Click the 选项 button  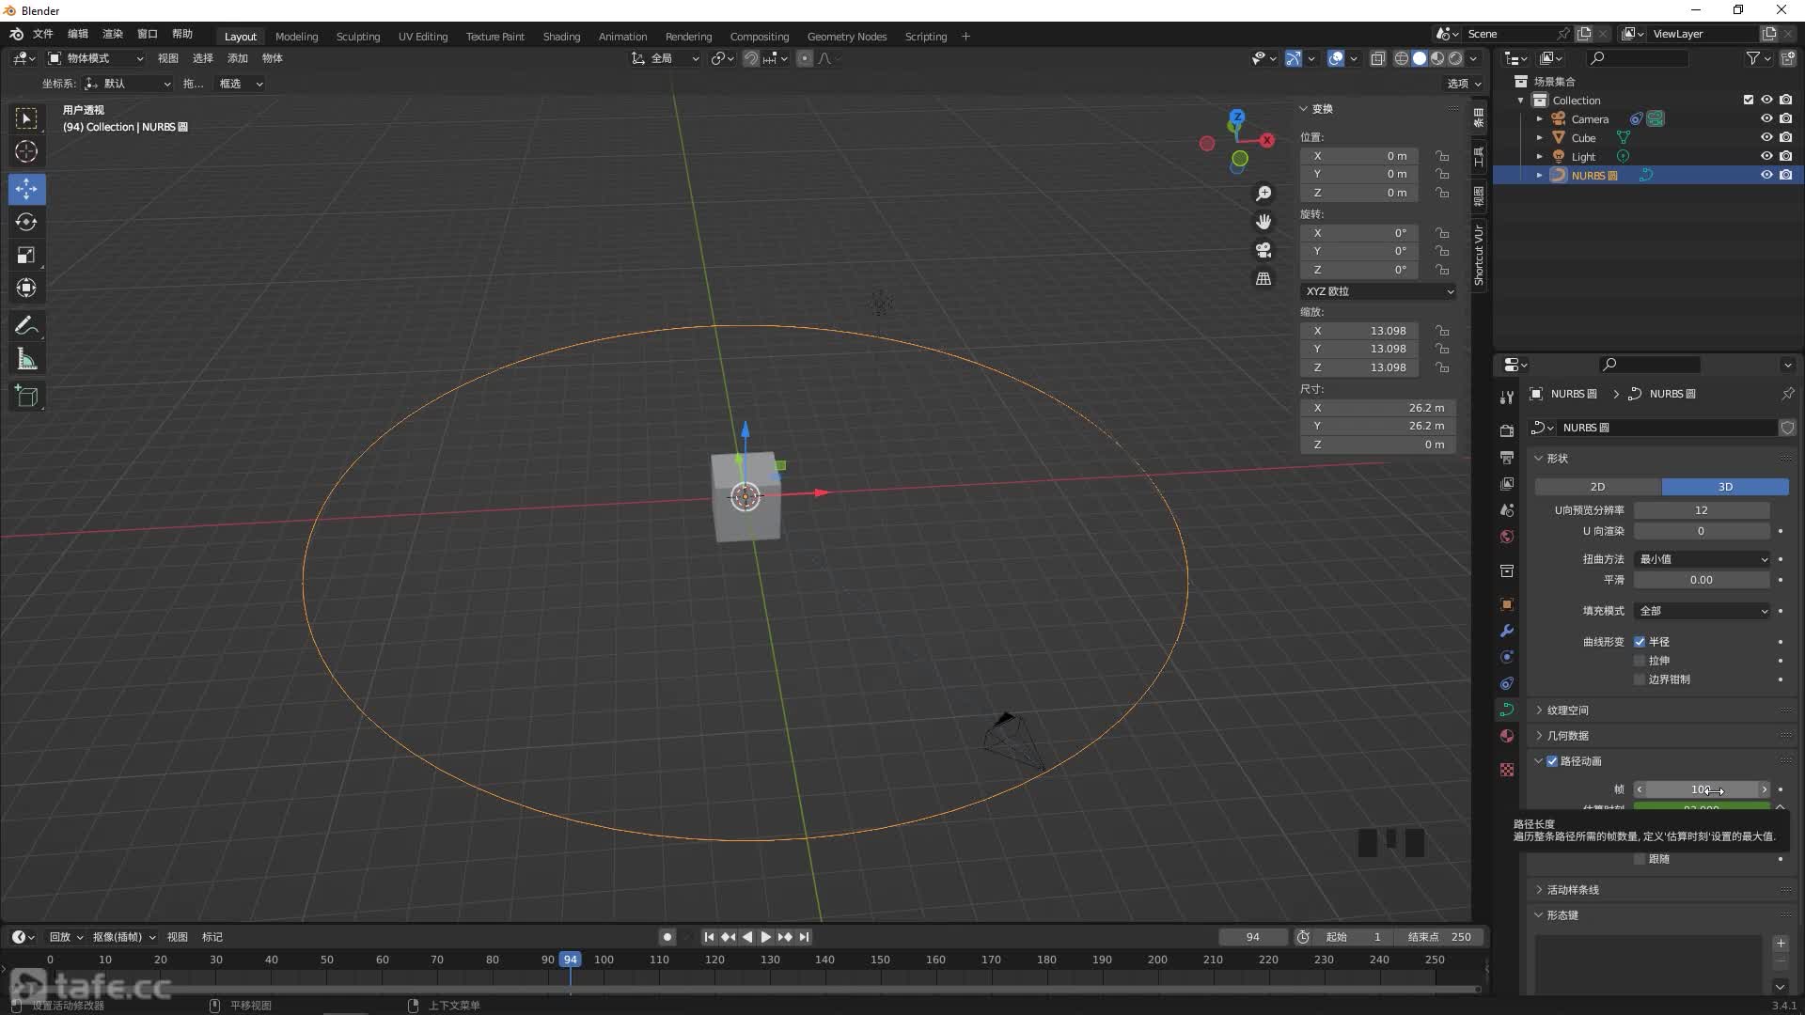pos(1464,84)
